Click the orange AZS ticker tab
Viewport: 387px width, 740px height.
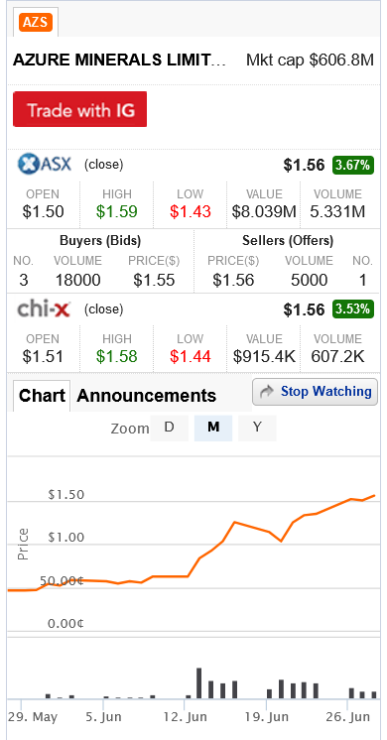coord(36,22)
